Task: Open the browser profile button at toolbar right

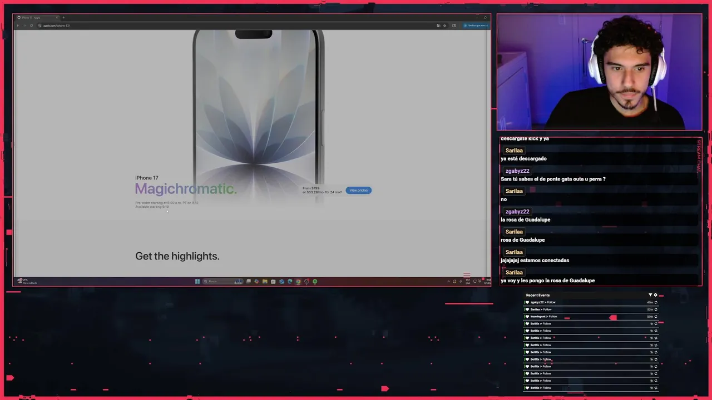Action: click(x=476, y=26)
